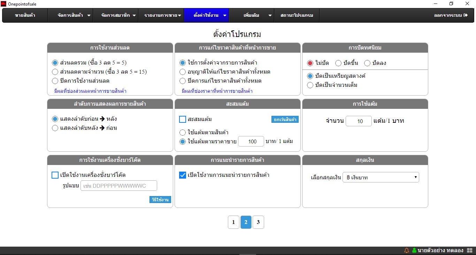Enable the สะสมแต้ม checkbox
The height and width of the screenshot is (255, 476).
coord(183,119)
